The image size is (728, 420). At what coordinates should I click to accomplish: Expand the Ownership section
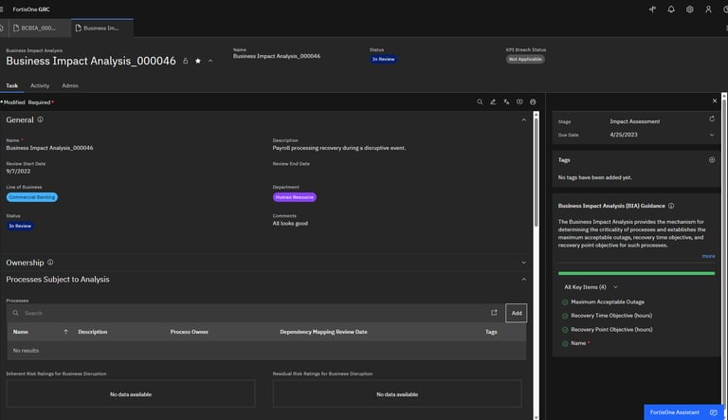[523, 263]
